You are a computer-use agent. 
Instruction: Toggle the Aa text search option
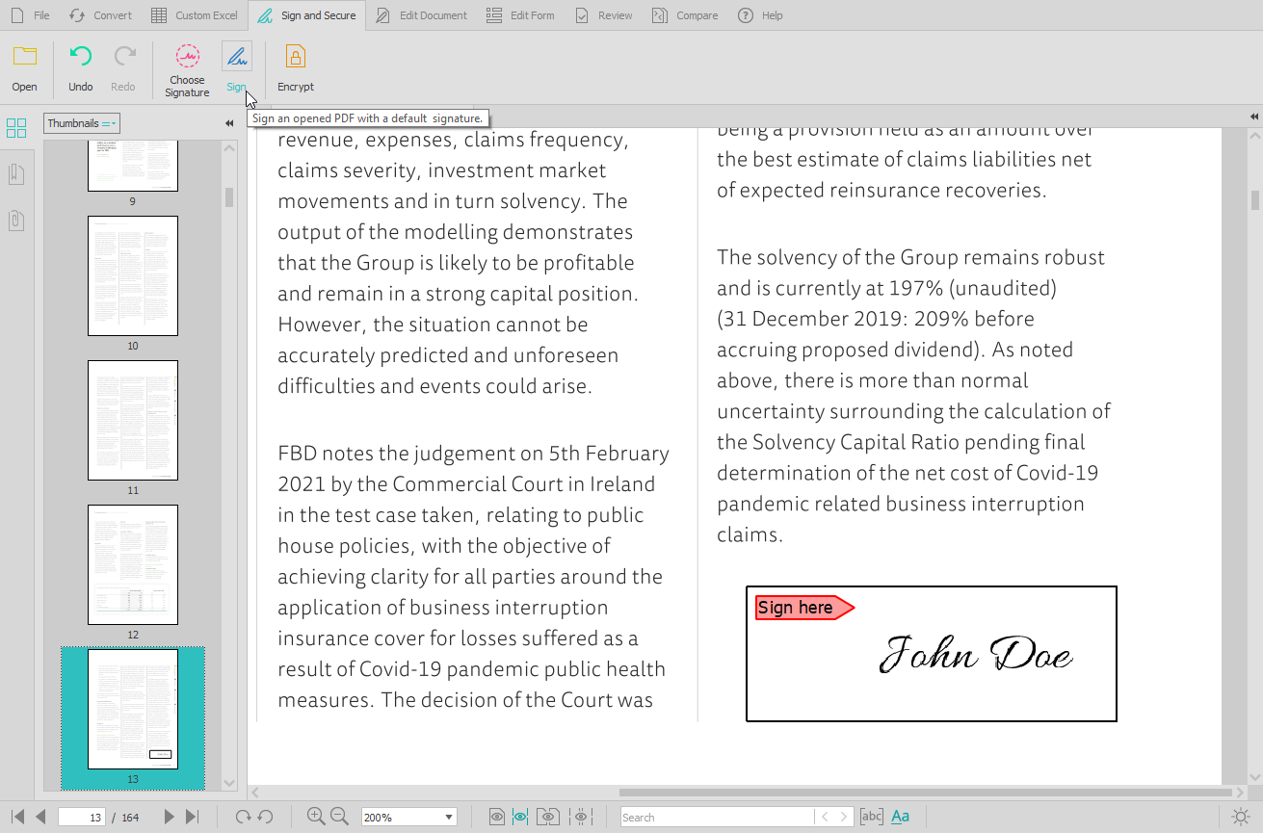[899, 816]
